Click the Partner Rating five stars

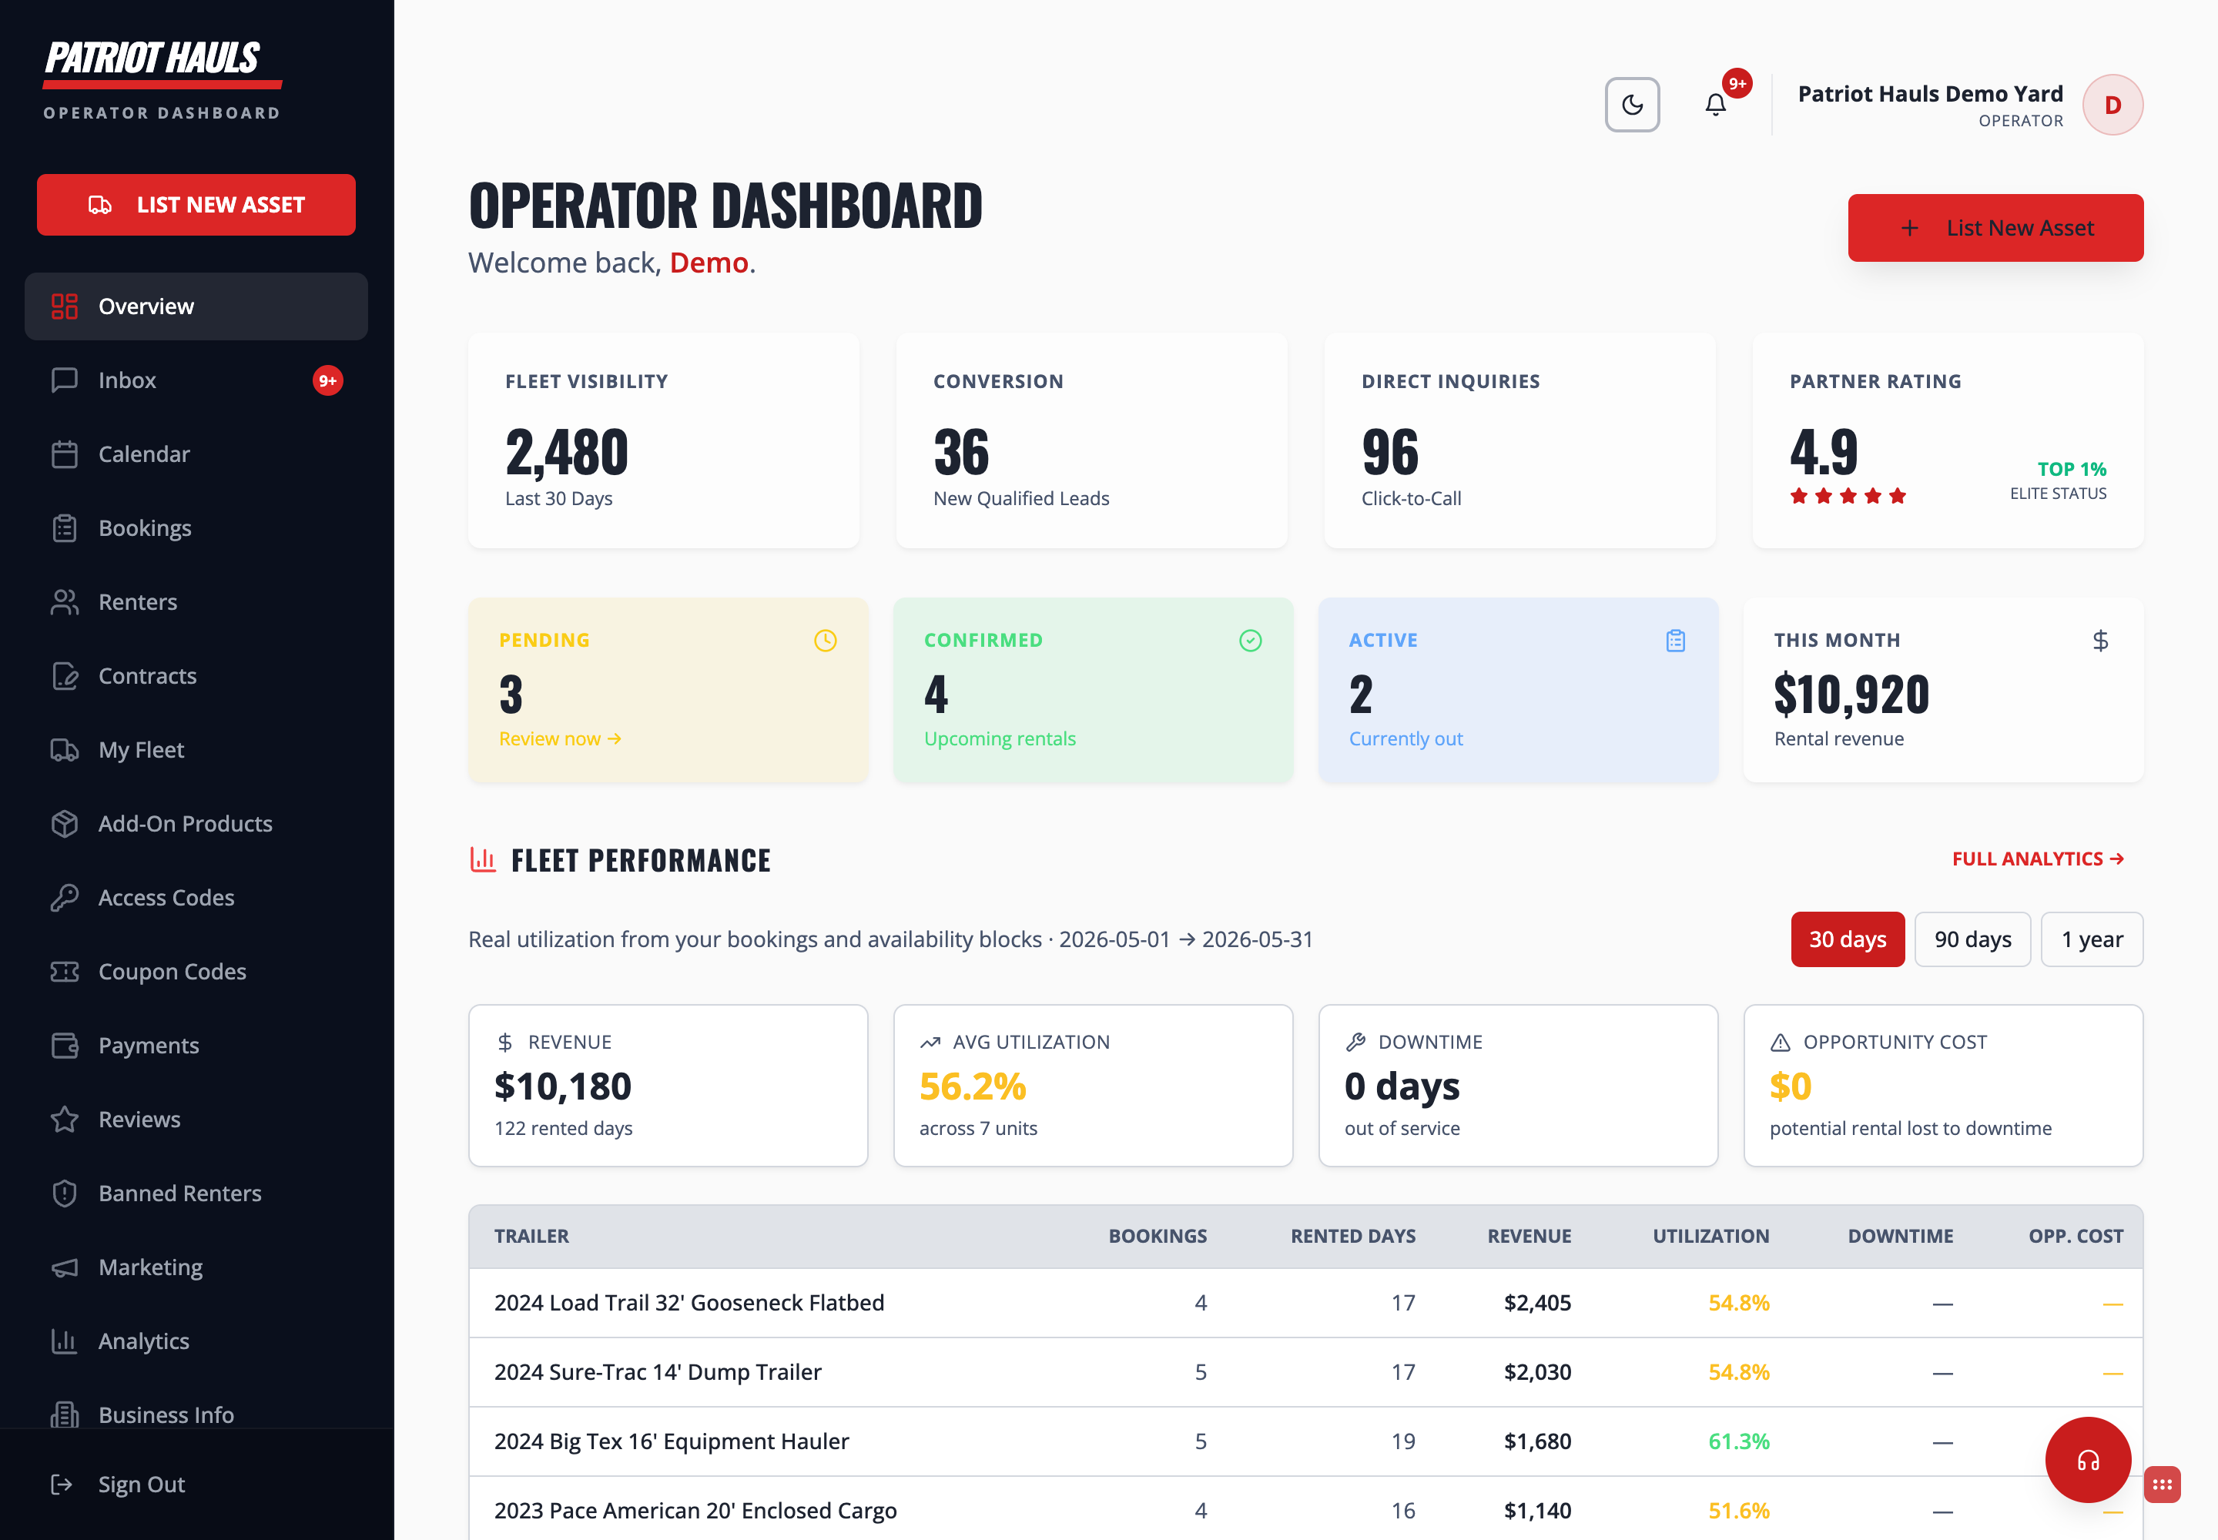click(1848, 496)
